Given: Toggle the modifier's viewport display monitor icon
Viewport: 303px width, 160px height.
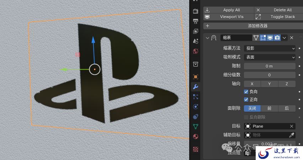Looking at the screenshot, I should 270,38.
